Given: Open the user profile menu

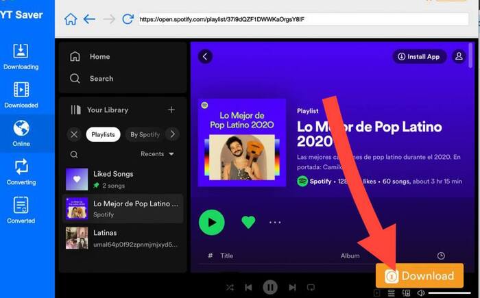Looking at the screenshot, I should [459, 57].
